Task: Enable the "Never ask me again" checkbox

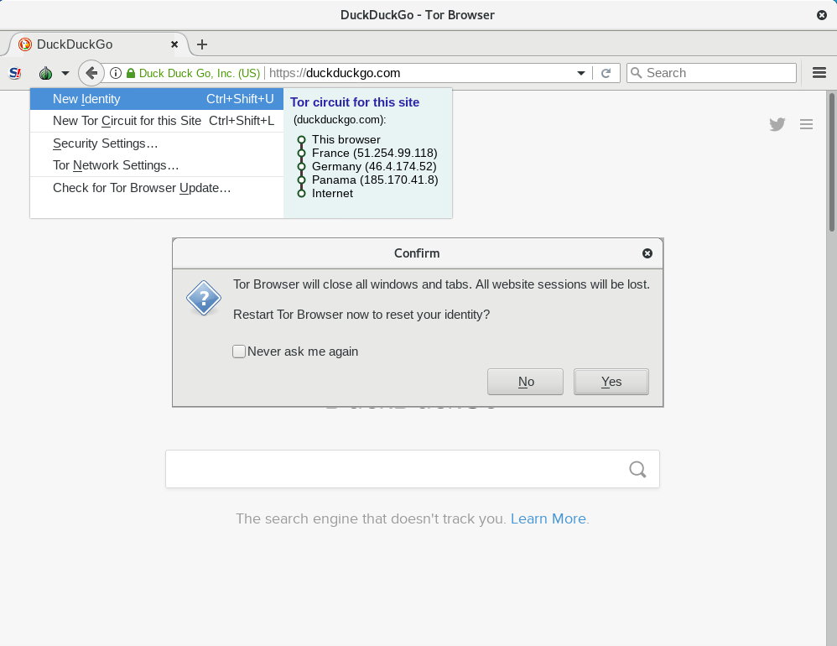Action: point(239,352)
